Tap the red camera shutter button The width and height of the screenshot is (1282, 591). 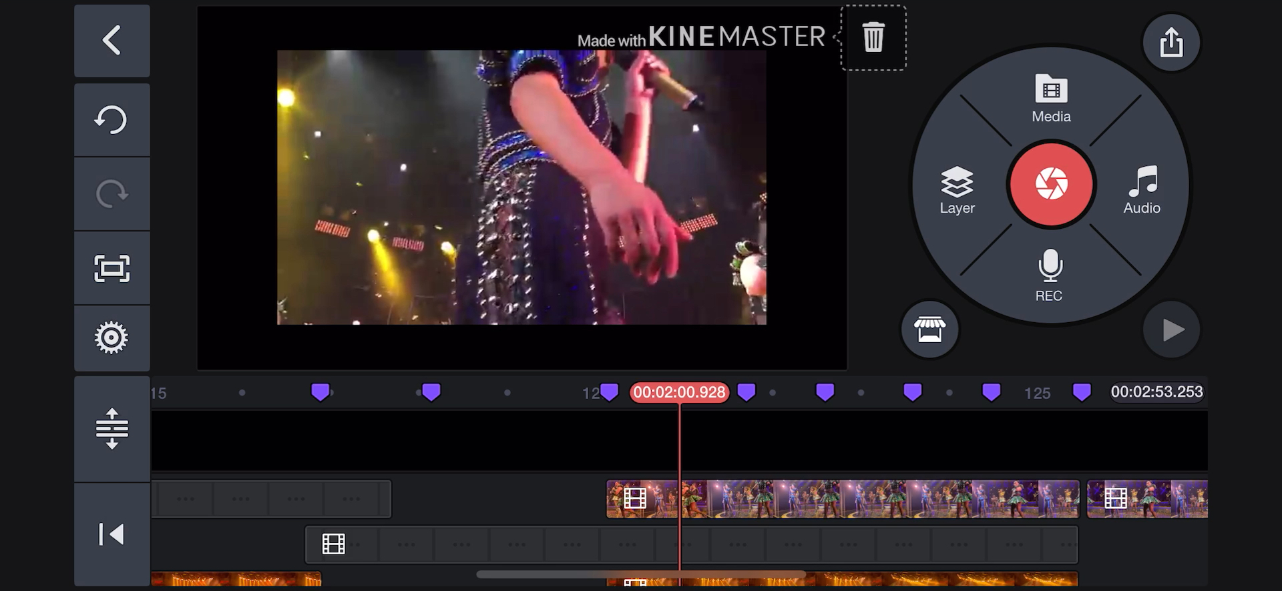point(1051,184)
